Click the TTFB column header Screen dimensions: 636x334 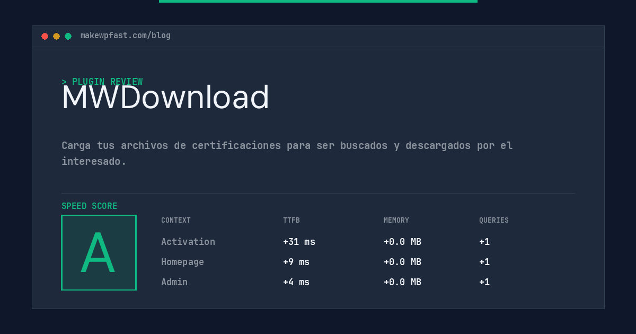291,221
